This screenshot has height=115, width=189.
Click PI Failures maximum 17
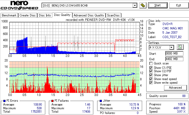click(88, 108)
